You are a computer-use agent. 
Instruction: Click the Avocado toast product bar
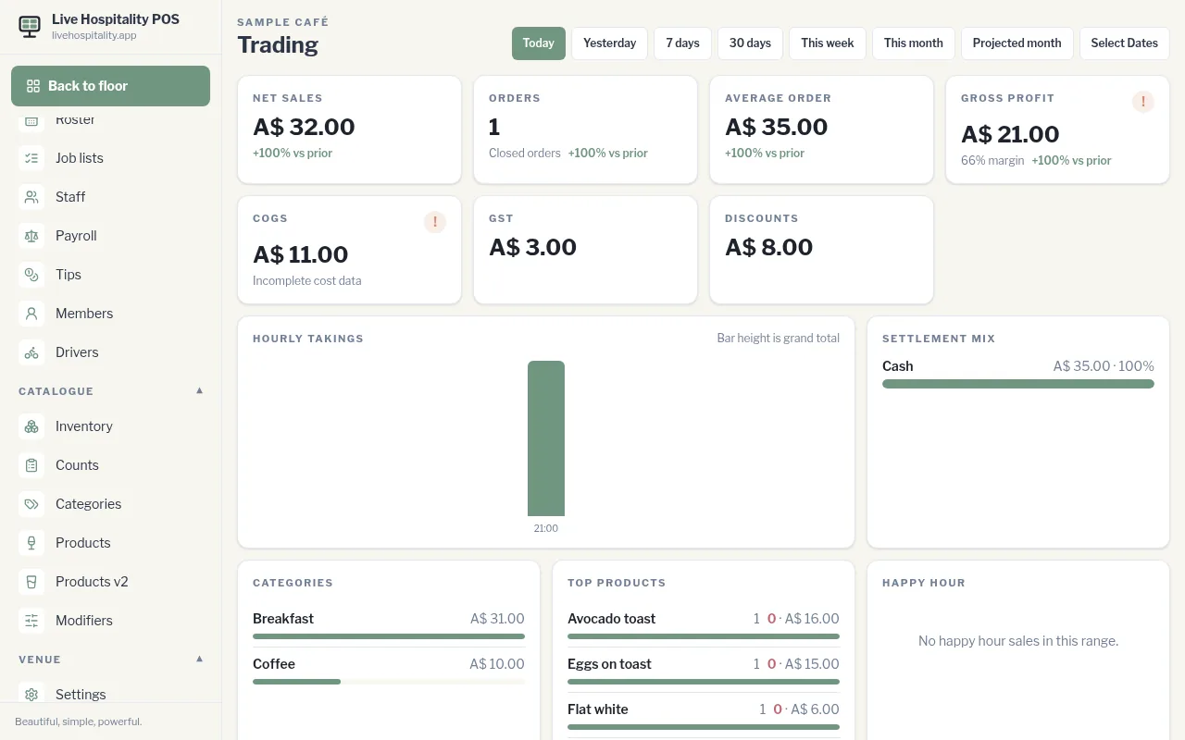pos(704,636)
